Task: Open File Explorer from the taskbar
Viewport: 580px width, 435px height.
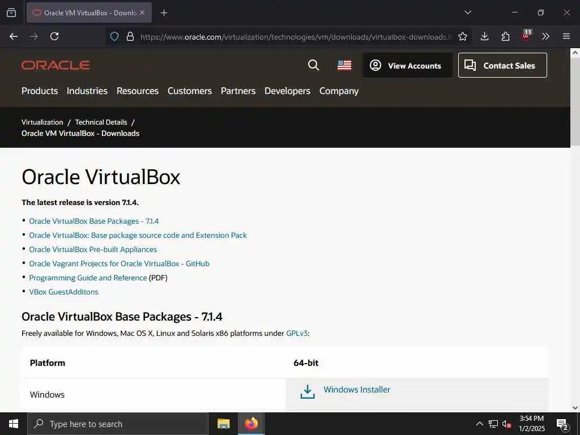Action: click(223, 424)
